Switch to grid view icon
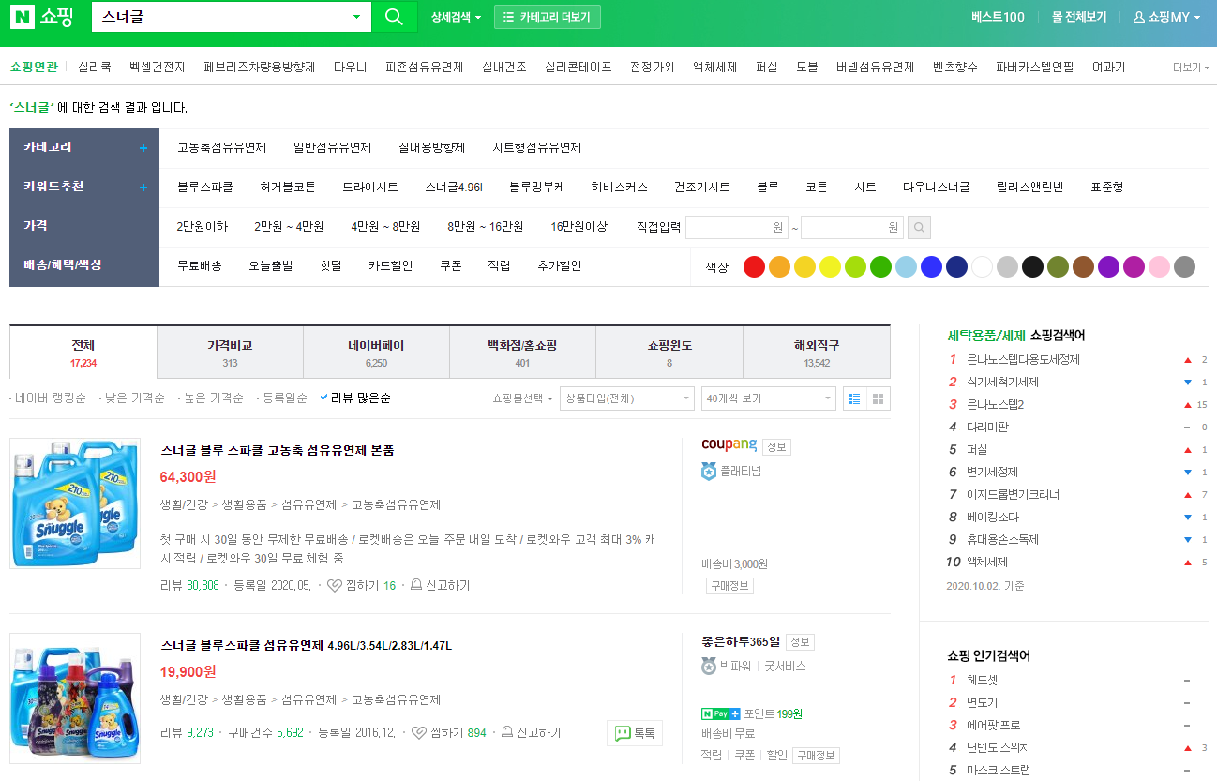1217x781 pixels. (x=879, y=398)
